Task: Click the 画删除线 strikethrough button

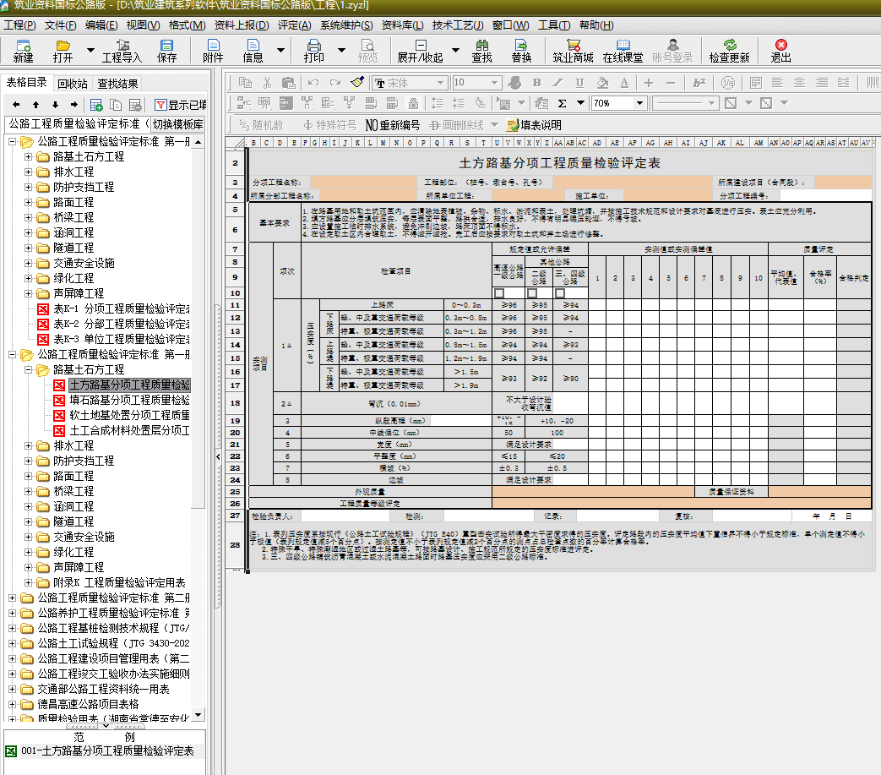Action: tap(456, 125)
